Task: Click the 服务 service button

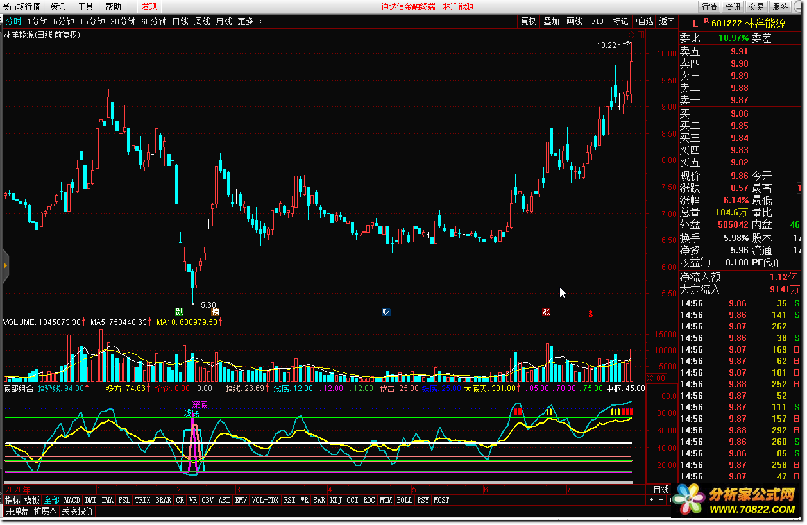Action: (780, 6)
